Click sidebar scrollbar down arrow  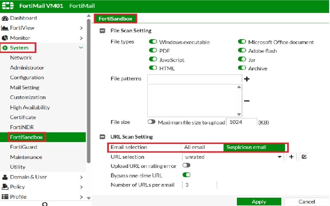89,198
